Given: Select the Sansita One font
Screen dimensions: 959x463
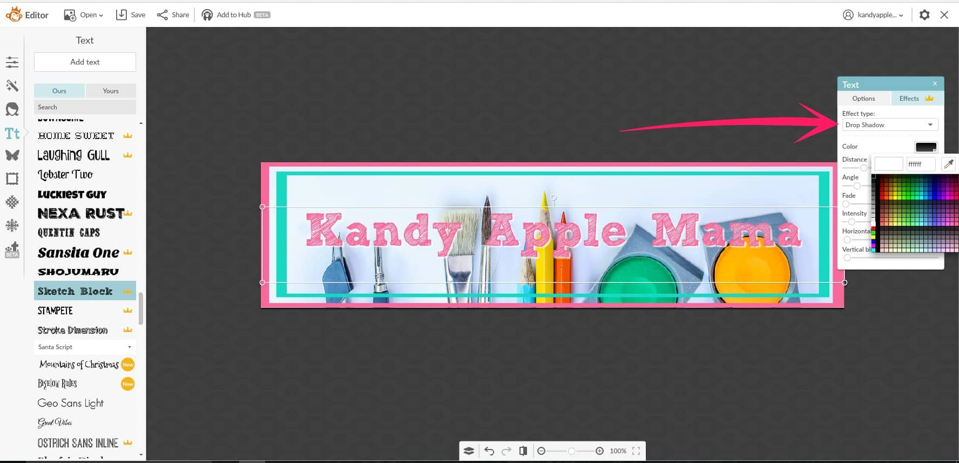Looking at the screenshot, I should point(85,252).
